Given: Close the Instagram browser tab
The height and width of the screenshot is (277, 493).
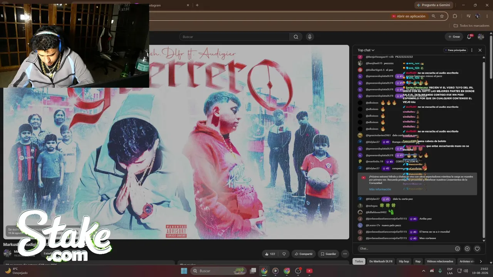Looking at the screenshot, I should (x=188, y=5).
